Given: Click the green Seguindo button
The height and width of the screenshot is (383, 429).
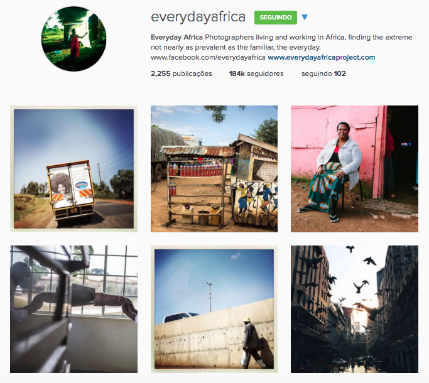Looking at the screenshot, I should [276, 18].
